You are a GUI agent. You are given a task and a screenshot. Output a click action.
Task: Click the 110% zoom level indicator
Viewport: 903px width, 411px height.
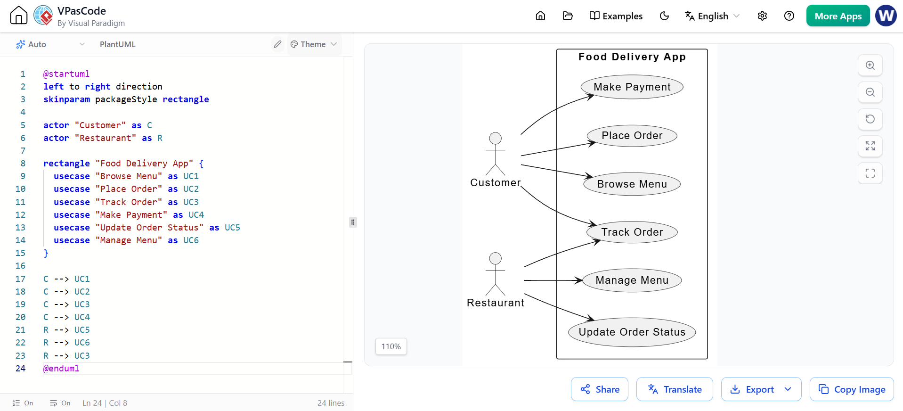(391, 346)
